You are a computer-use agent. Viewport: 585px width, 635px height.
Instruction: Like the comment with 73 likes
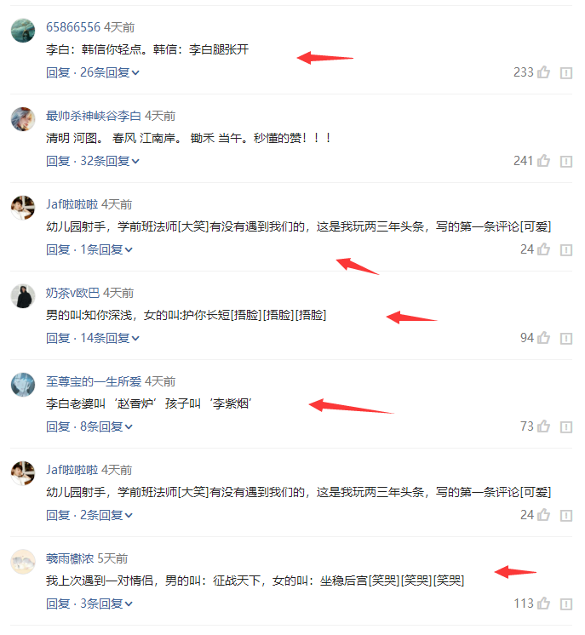543,426
